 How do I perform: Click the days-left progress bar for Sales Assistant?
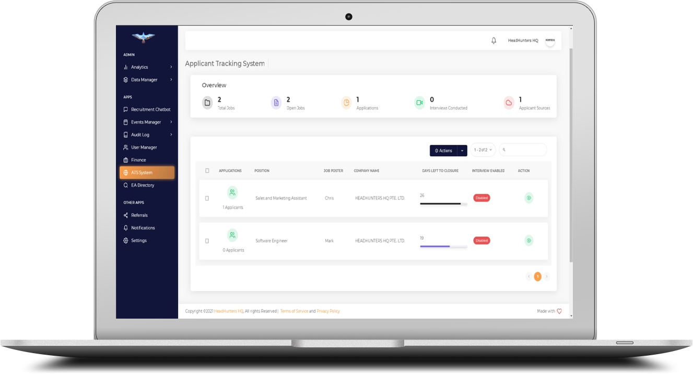pos(443,203)
